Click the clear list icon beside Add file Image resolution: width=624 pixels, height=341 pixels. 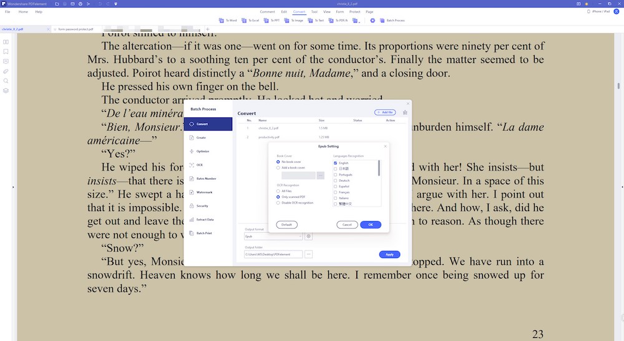pyautogui.click(x=405, y=112)
